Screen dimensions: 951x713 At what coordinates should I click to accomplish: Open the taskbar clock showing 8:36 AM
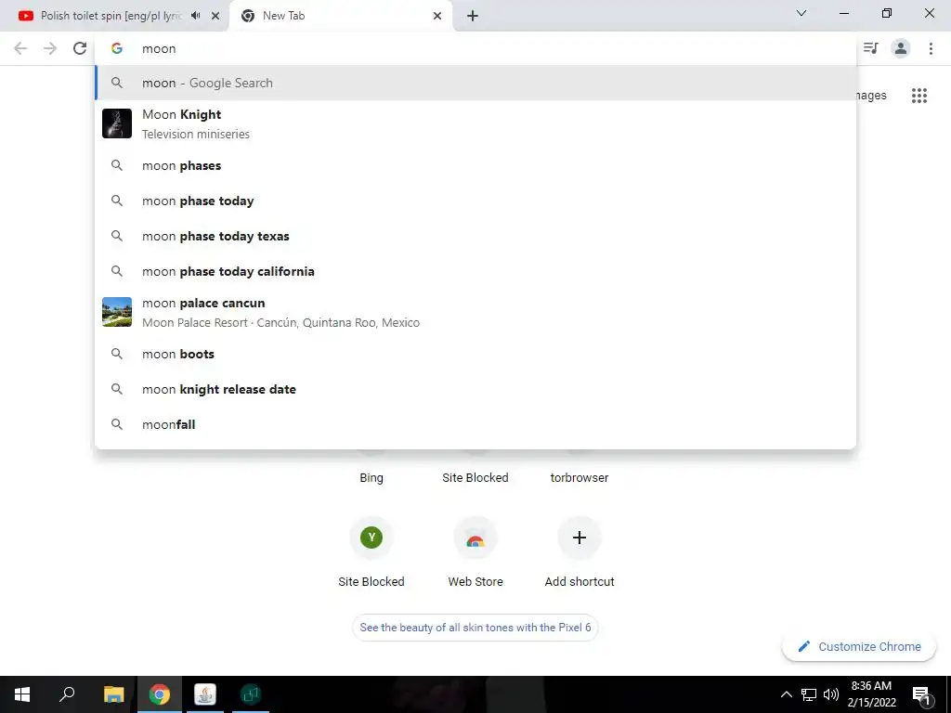[x=871, y=694]
